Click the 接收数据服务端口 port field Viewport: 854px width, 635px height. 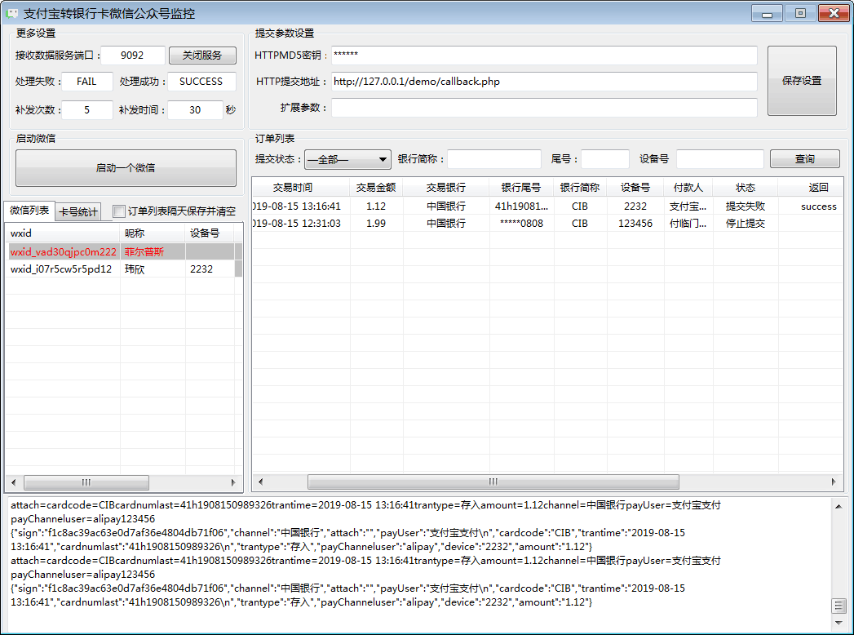click(x=132, y=56)
